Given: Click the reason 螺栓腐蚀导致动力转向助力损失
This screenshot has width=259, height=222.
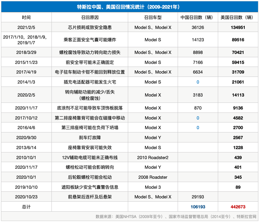Looking at the screenshot, I should pos(90,52).
